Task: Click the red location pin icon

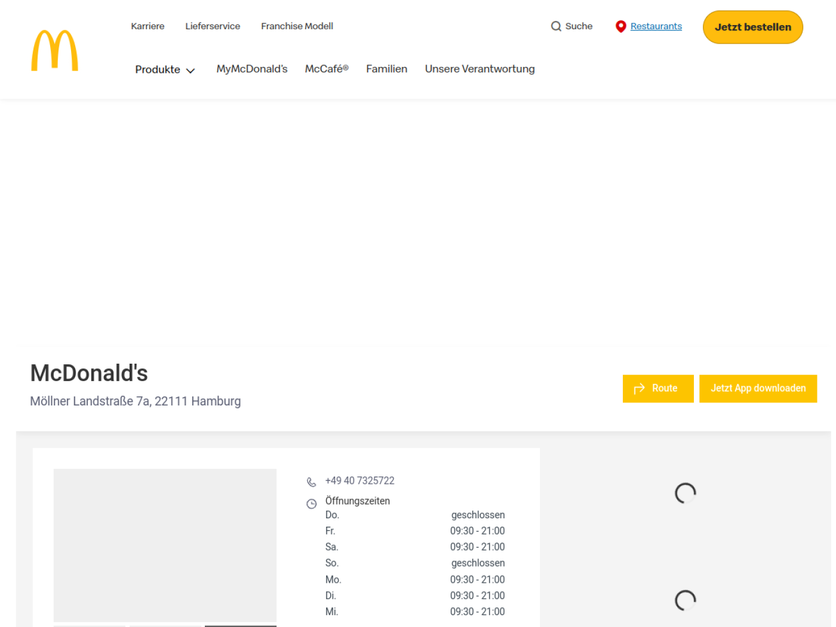Action: tap(621, 27)
